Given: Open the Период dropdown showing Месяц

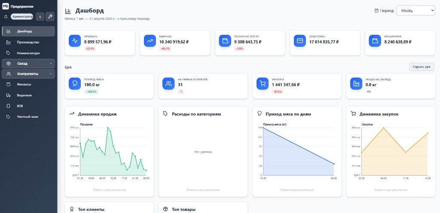Looking at the screenshot, I should (416, 11).
